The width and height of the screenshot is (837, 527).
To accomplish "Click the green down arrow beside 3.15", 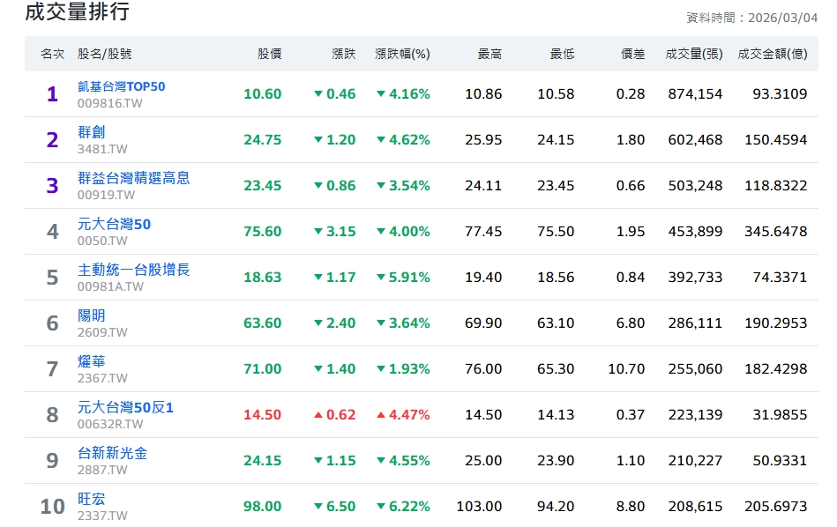I will pos(318,232).
